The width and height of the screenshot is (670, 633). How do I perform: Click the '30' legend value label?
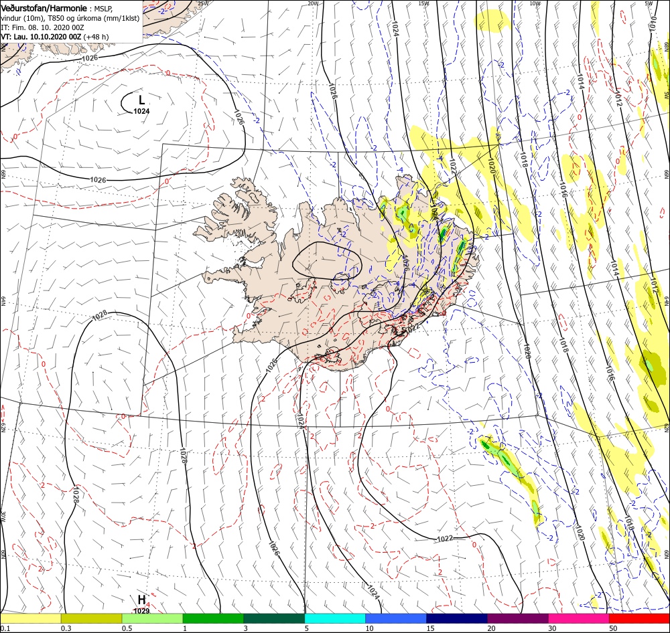[x=553, y=628]
